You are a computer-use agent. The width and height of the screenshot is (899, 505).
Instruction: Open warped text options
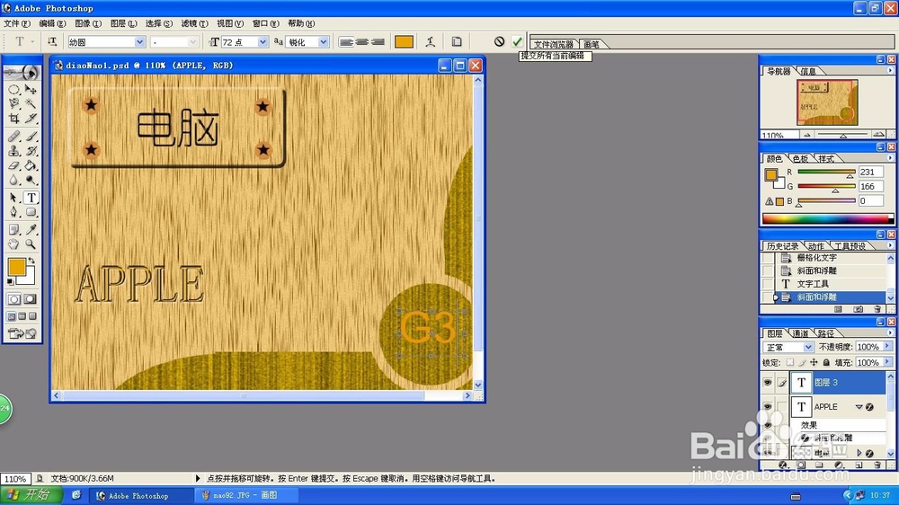point(431,41)
